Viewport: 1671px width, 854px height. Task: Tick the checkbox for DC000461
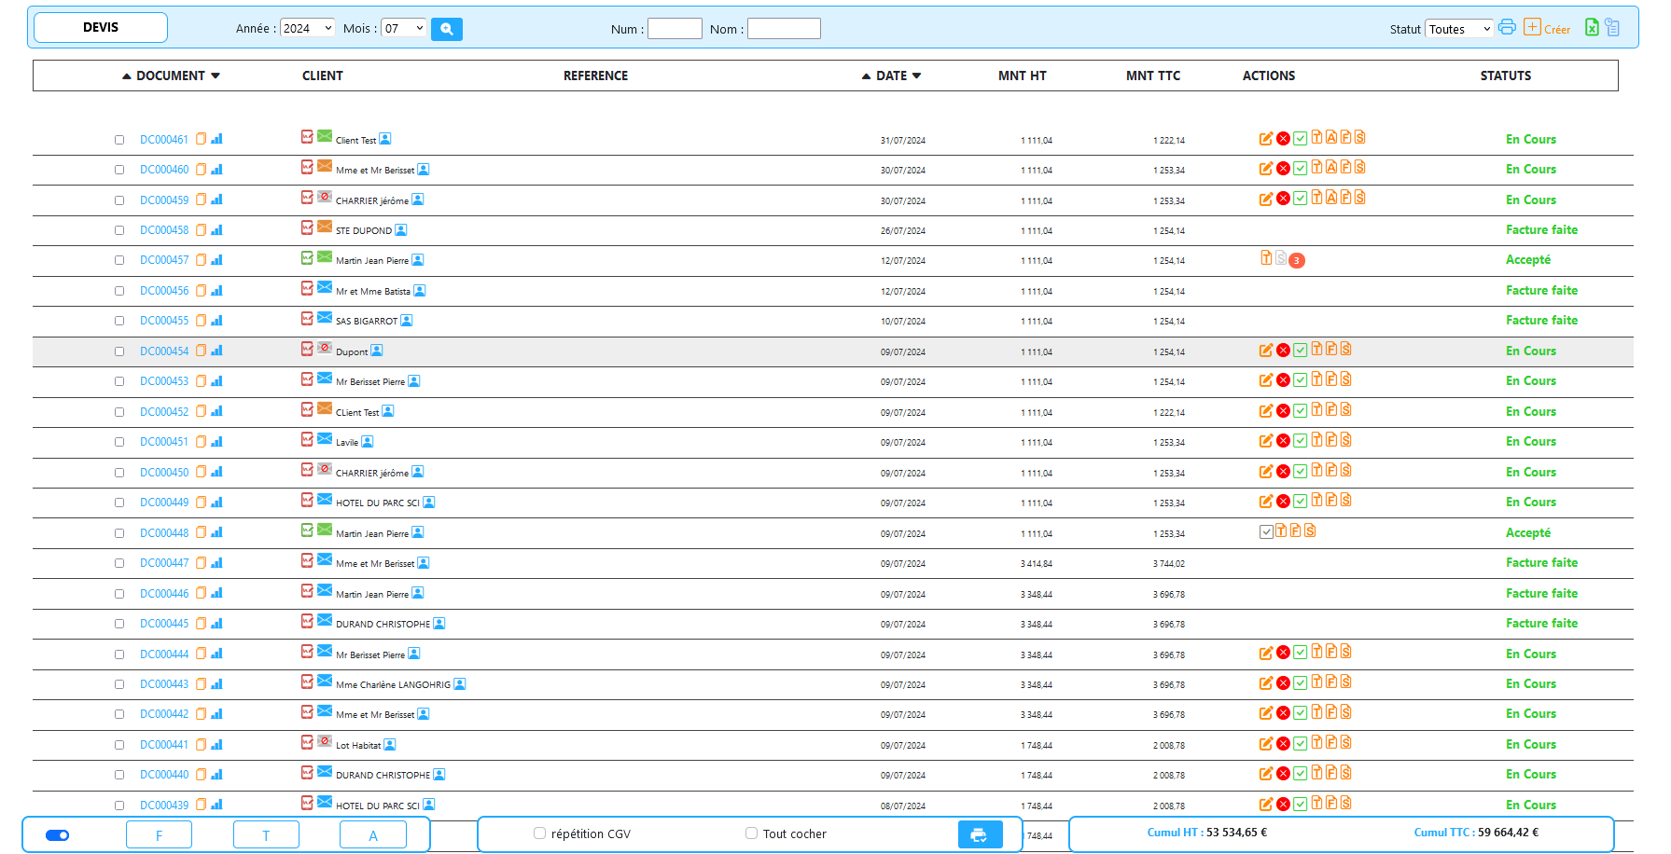tap(119, 140)
